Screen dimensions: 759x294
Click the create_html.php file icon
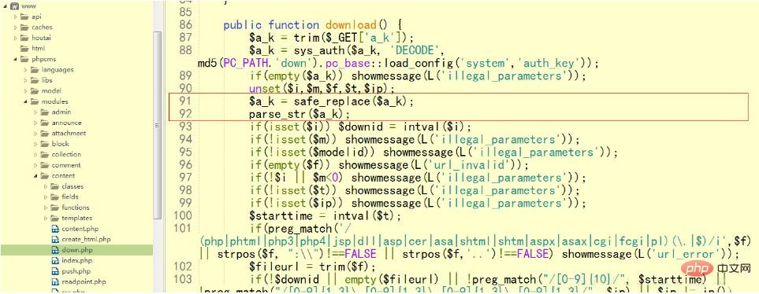click(55, 240)
